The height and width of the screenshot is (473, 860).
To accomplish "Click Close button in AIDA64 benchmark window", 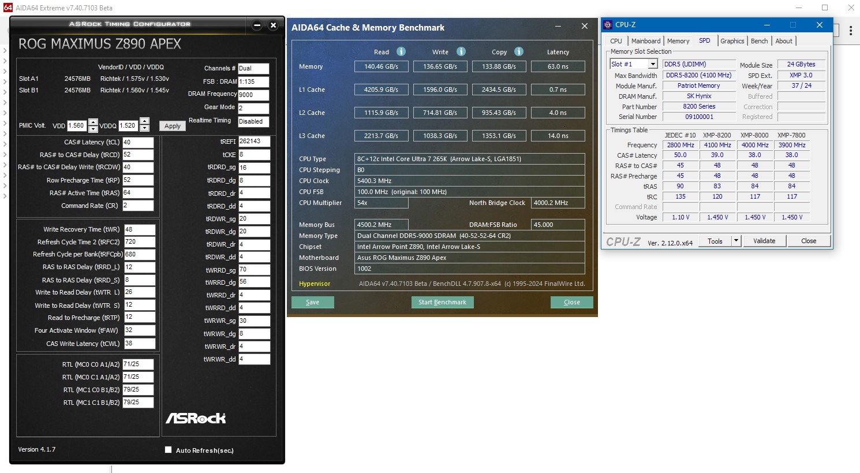I will [571, 302].
